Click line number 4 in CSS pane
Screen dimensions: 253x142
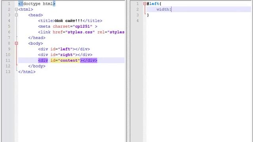click(x=138, y=21)
